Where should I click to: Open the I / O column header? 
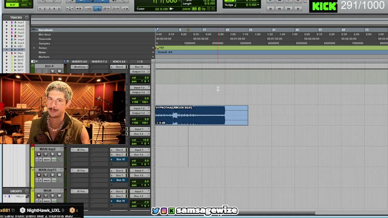point(140,61)
